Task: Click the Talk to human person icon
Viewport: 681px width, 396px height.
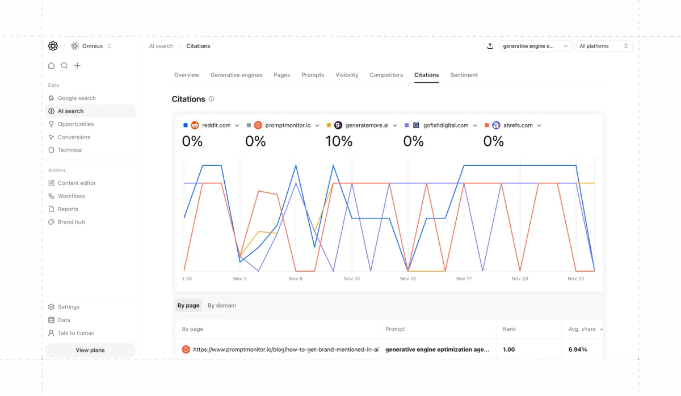Action: click(52, 333)
